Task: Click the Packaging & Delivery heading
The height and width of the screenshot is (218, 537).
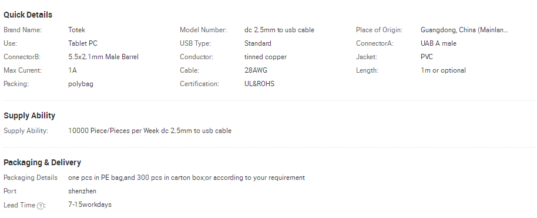Action: 42,162
